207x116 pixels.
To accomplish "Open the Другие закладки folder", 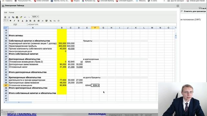I will (176, 1).
